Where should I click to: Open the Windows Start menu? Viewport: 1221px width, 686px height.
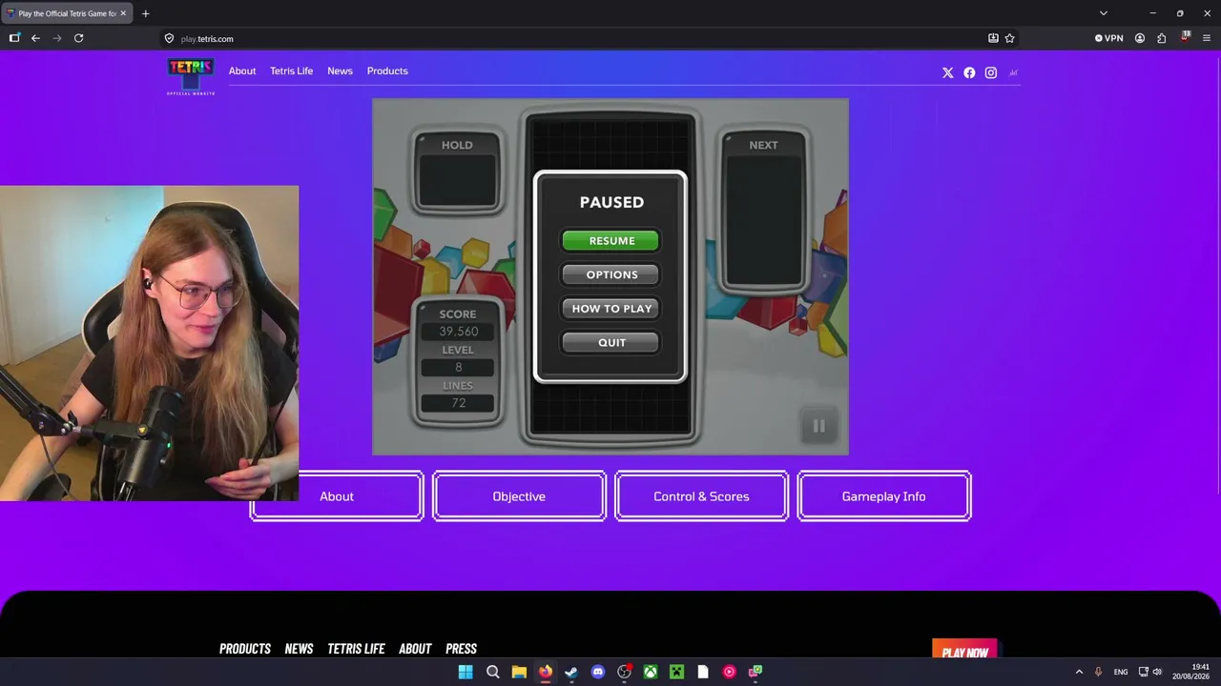466,672
